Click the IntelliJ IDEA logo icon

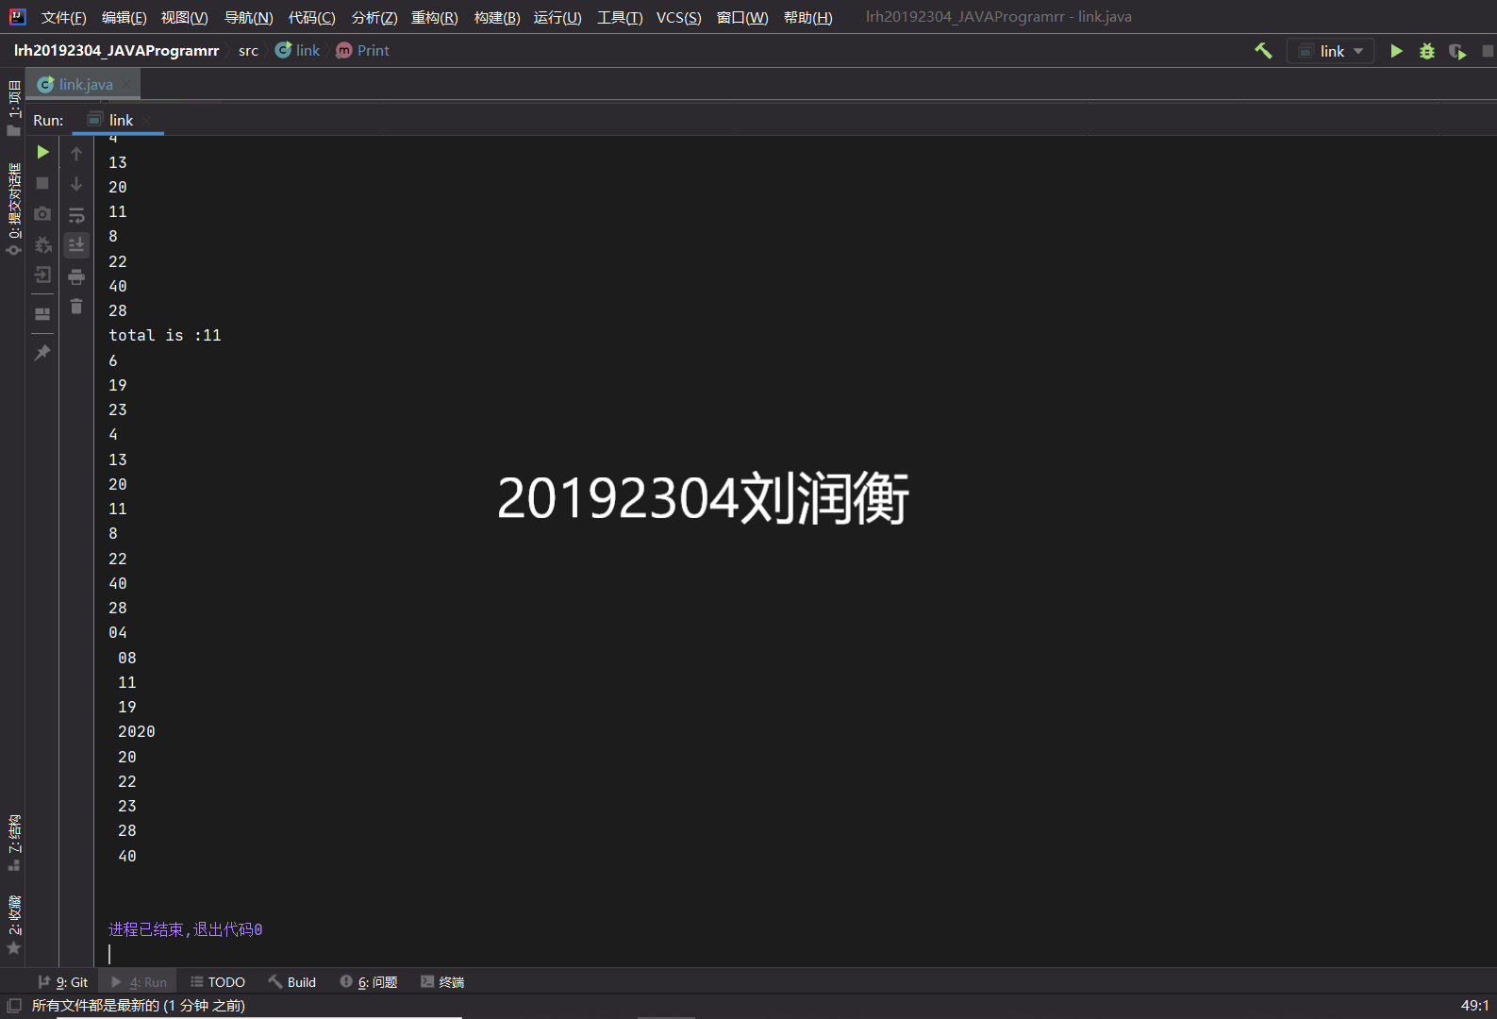coord(17,16)
